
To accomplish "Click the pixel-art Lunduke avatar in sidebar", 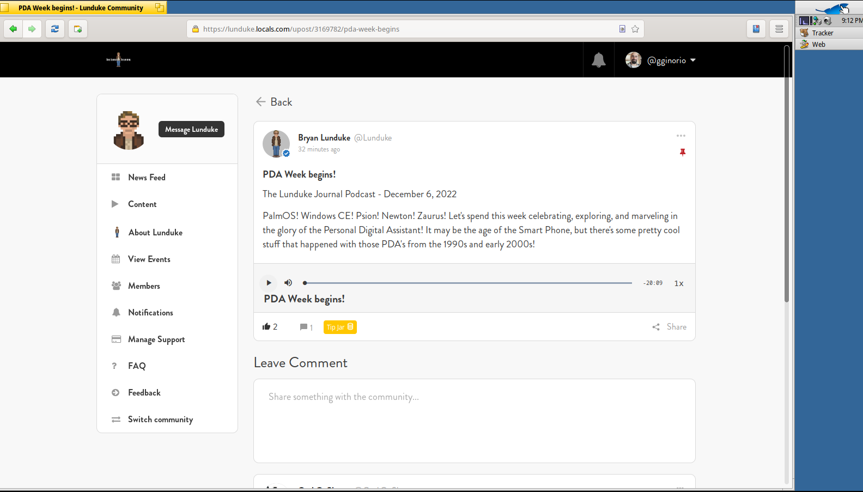I will (x=129, y=130).
